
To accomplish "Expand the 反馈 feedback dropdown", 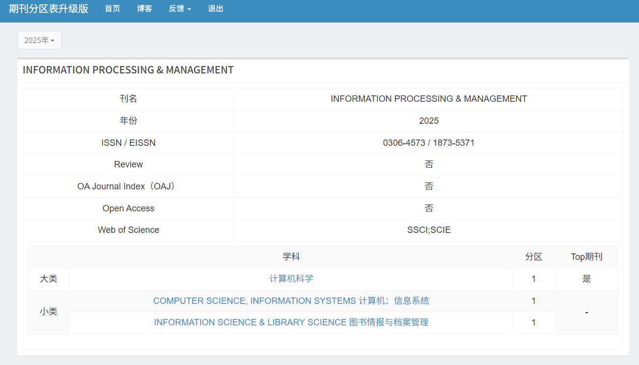I will 179,9.
